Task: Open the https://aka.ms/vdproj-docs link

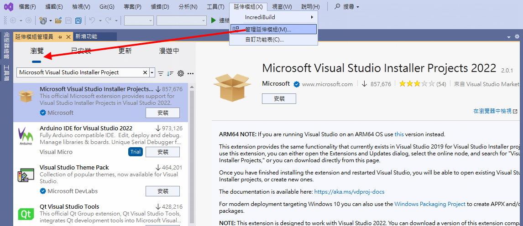Action: [349, 192]
